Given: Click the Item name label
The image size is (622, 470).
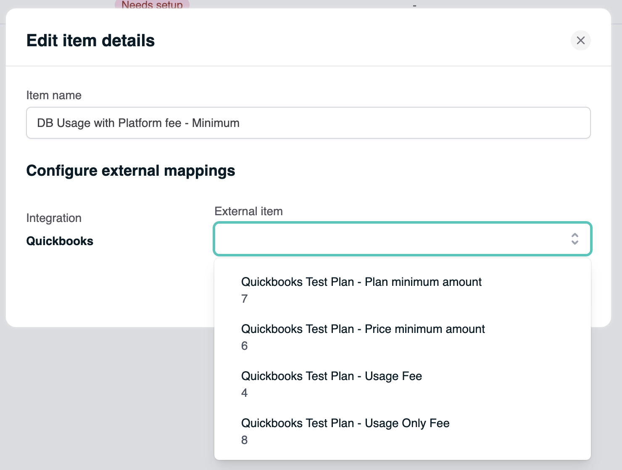Looking at the screenshot, I should pos(54,95).
